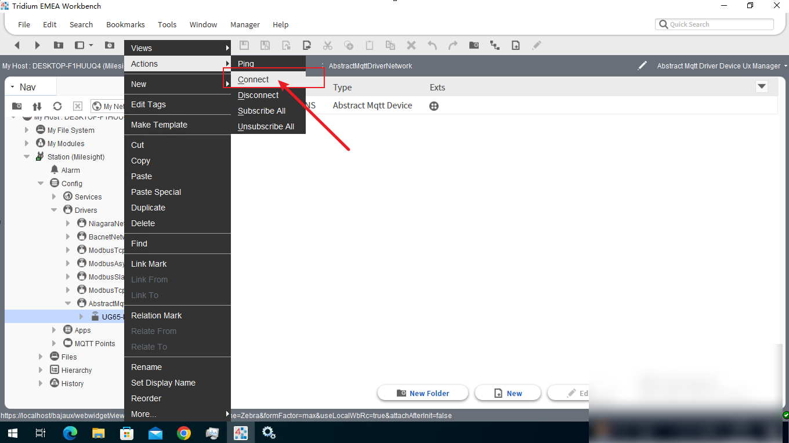Viewport: 789px width, 443px height.
Task: Click the Cut scissors toolbar icon
Action: [x=328, y=45]
